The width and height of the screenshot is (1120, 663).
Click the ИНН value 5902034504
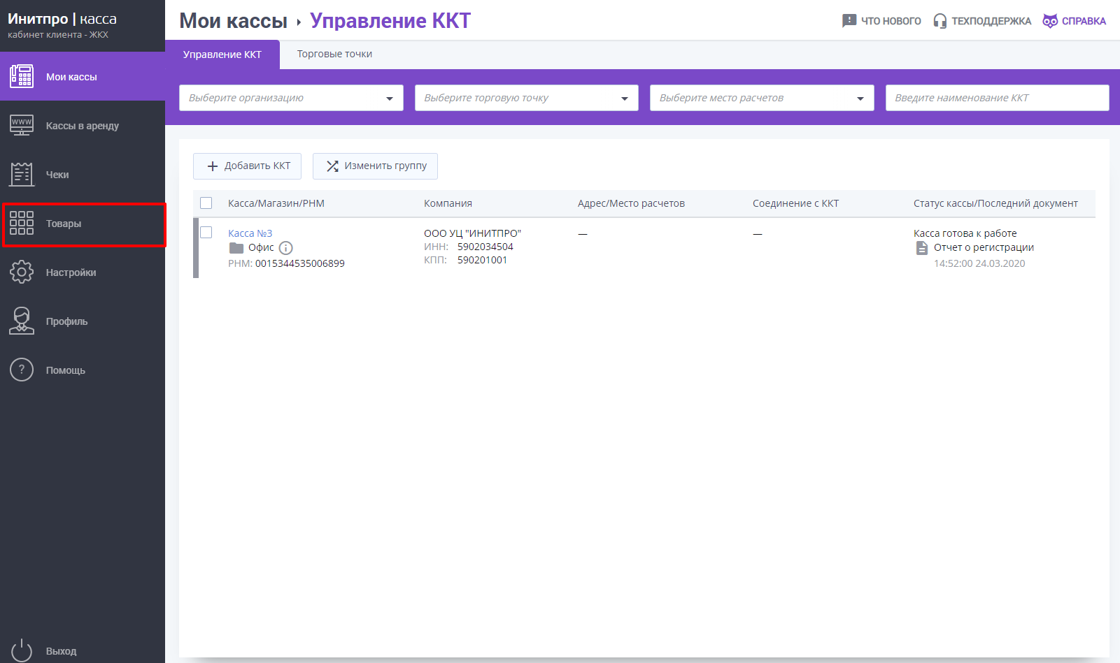click(x=485, y=247)
